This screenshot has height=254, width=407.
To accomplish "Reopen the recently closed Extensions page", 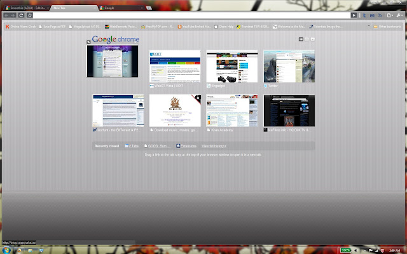I will pyautogui.click(x=186, y=146).
